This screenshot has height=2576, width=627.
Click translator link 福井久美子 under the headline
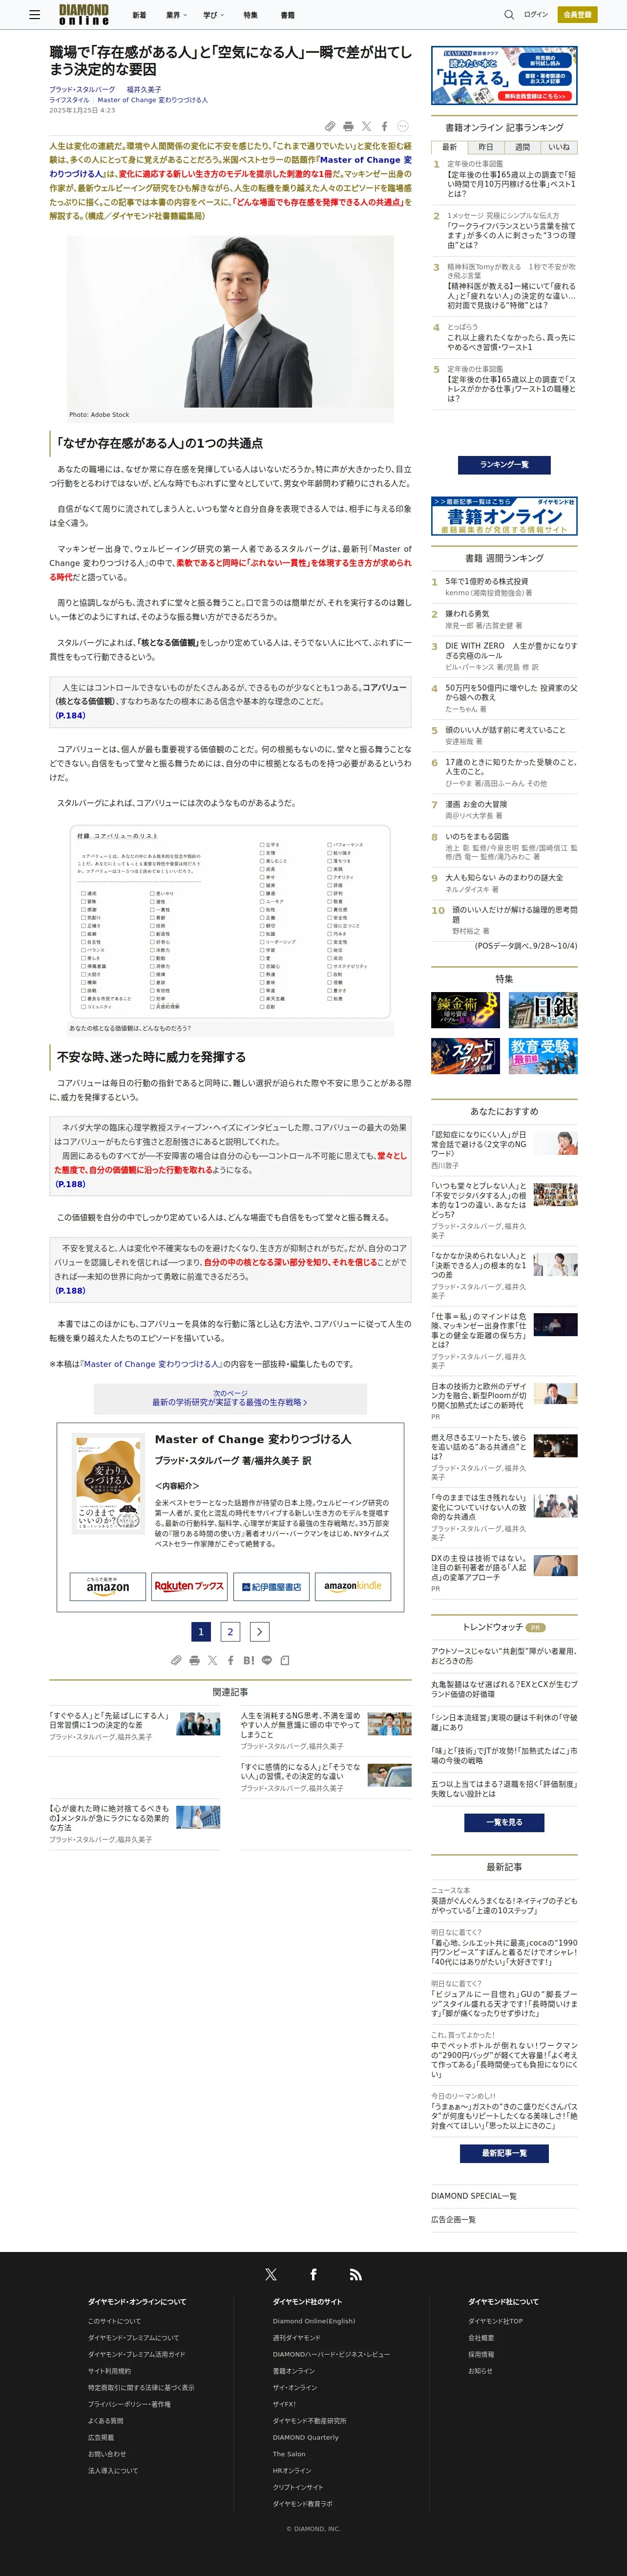[144, 90]
